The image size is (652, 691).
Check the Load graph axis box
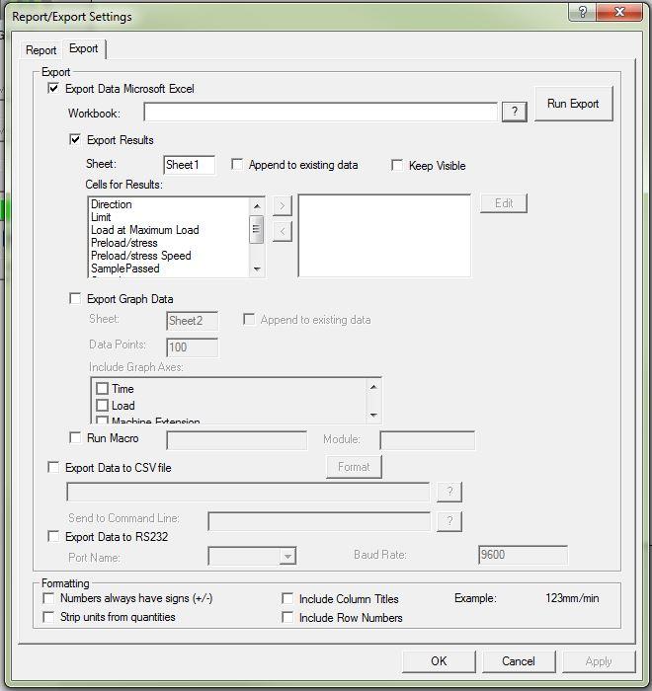103,405
